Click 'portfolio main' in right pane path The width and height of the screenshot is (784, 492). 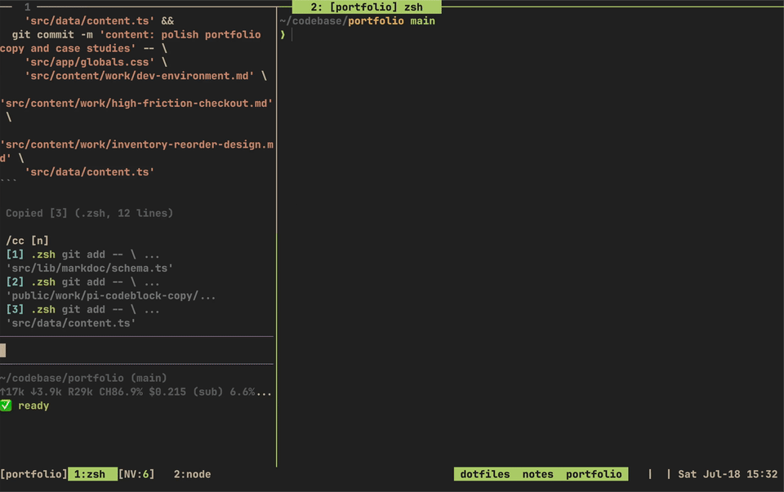[391, 21]
